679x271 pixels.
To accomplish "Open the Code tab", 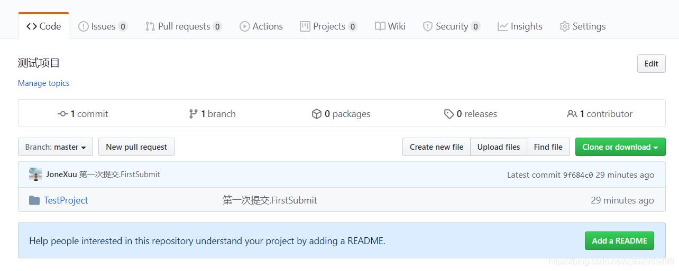I will click(43, 26).
